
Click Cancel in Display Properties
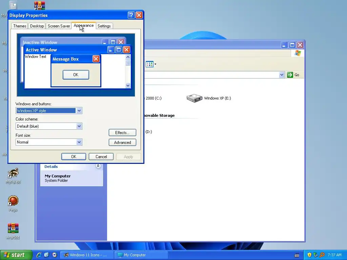coord(101,156)
